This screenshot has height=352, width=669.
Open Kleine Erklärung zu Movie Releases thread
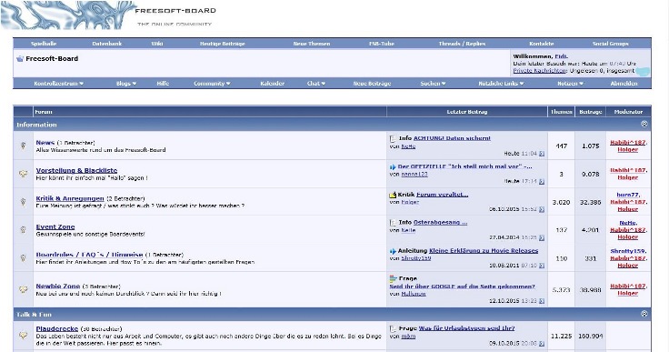point(484,251)
